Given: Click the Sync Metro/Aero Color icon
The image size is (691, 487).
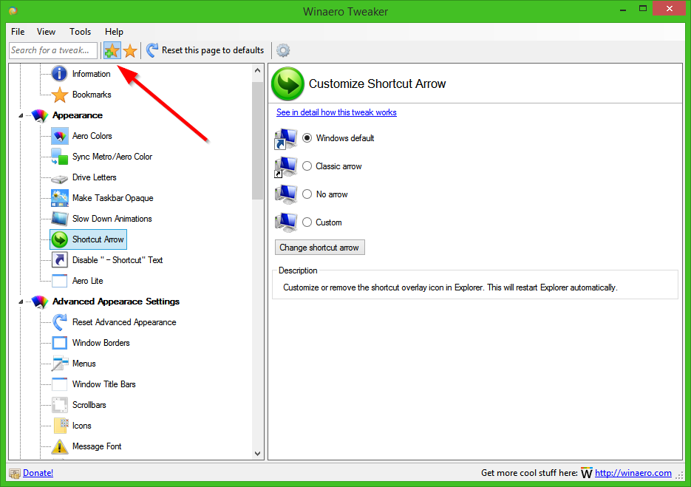Looking at the screenshot, I should click(60, 157).
